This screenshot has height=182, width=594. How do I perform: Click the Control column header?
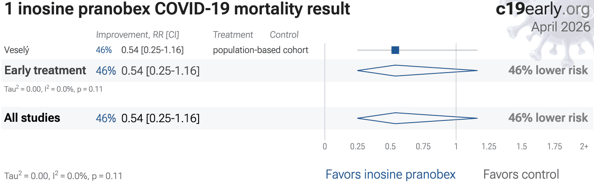(x=284, y=35)
